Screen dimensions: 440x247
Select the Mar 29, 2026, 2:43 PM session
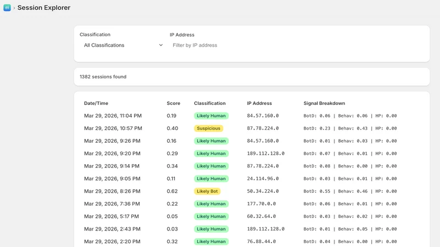(252, 229)
